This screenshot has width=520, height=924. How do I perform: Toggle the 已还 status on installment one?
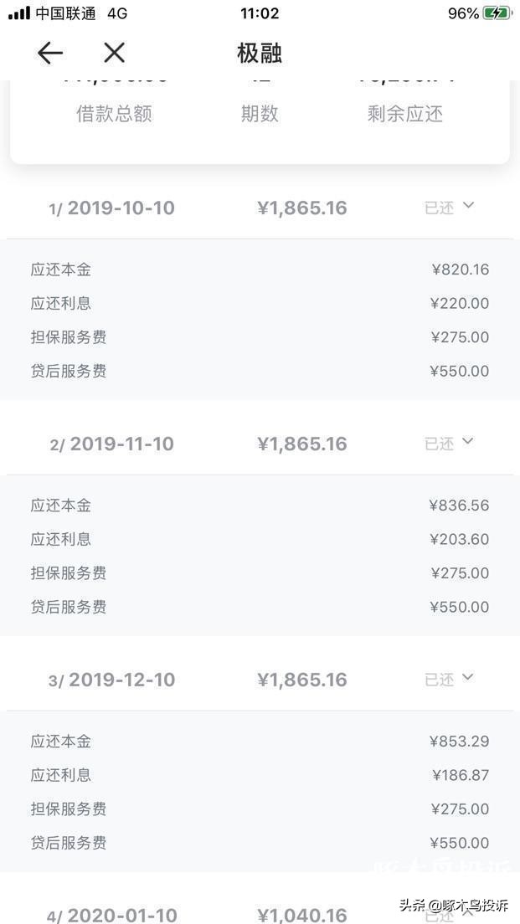440,208
